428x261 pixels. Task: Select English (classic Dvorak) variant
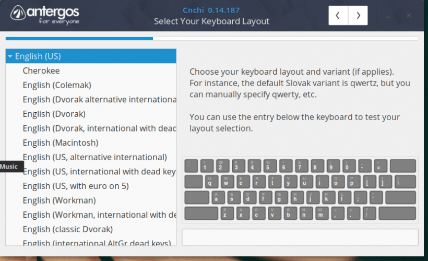coord(67,229)
